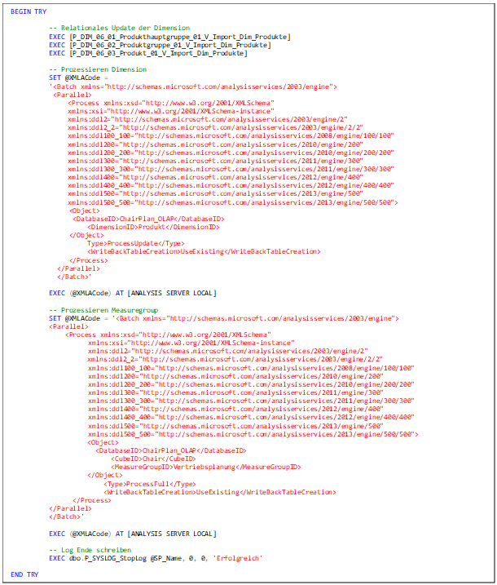Image resolution: width=497 pixels, height=585 pixels.
Task: Click the 'Erfolgreich' string literal
Action: (236, 559)
